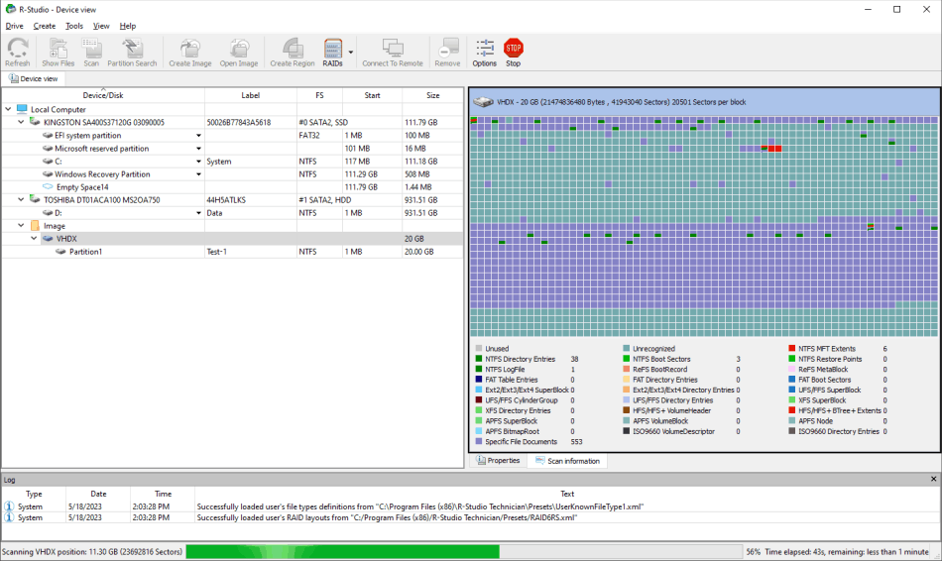942x561 pixels.
Task: Click the red MFT blocks in scan map
Action: pyautogui.click(x=774, y=149)
